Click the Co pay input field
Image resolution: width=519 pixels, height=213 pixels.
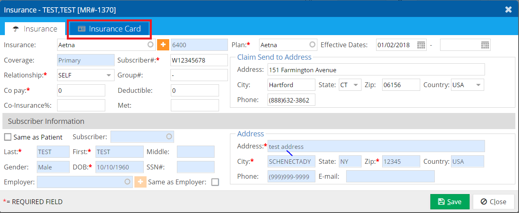coord(81,90)
